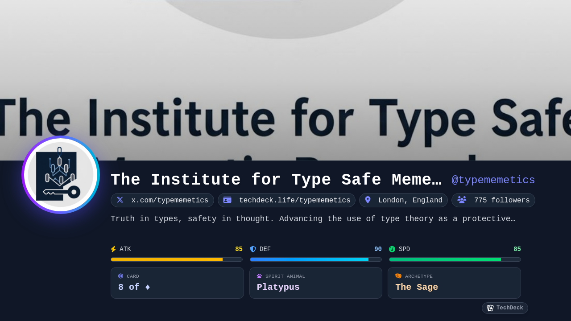Click the location pin icon

(x=368, y=200)
